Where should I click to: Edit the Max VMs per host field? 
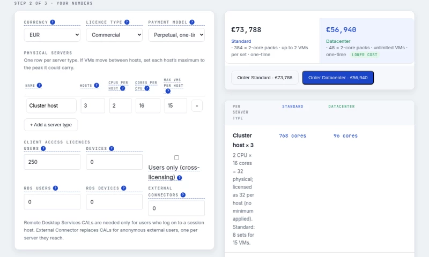176,105
